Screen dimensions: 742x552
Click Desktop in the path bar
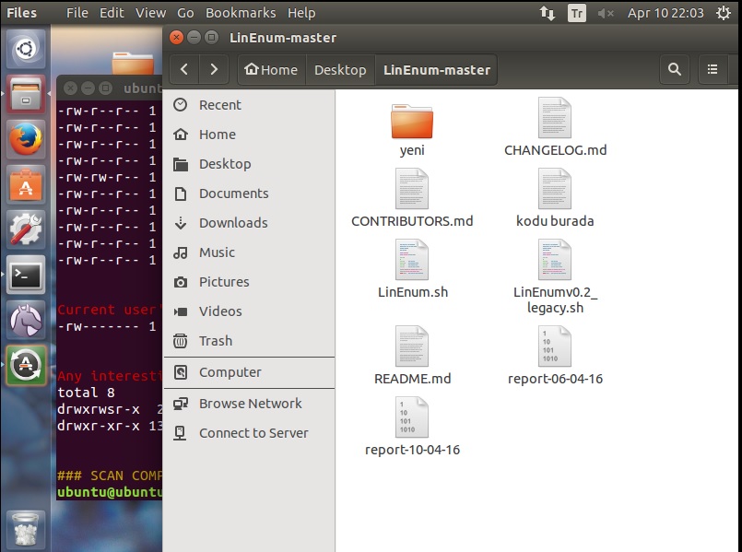pyautogui.click(x=340, y=70)
